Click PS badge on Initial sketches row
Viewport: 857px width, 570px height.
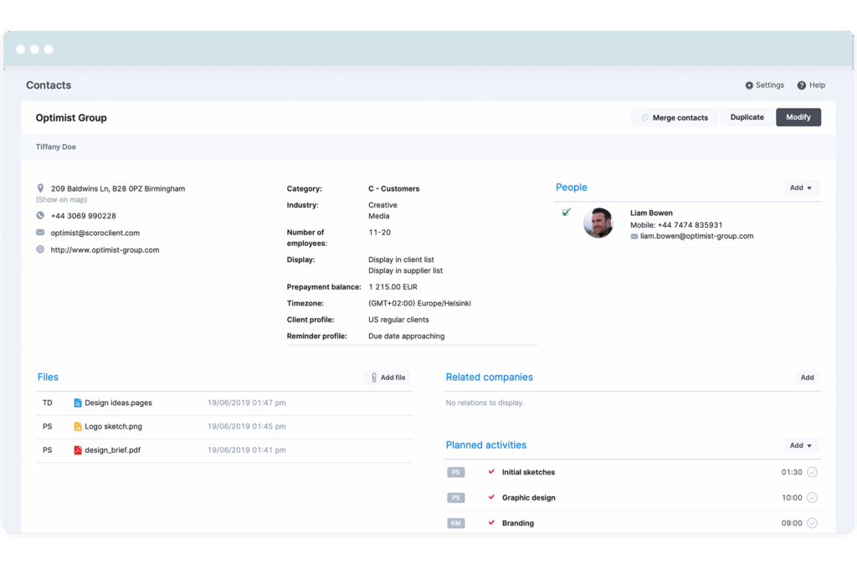pos(456,472)
